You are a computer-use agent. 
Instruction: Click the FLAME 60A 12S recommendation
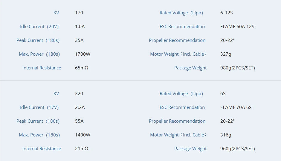(237, 27)
